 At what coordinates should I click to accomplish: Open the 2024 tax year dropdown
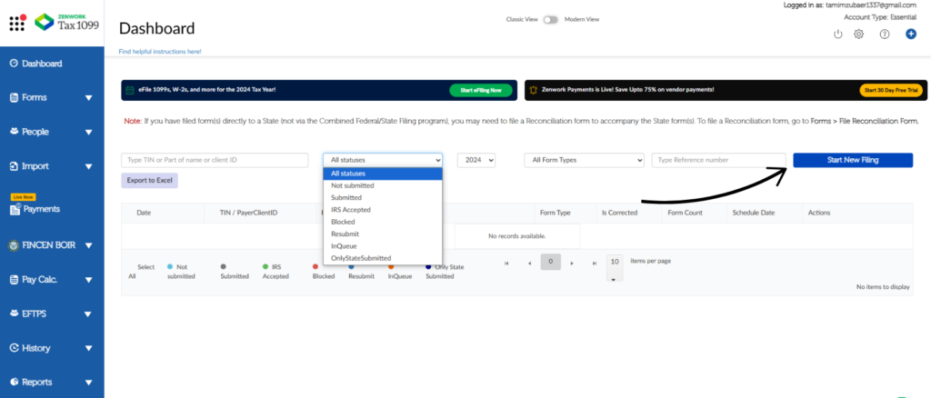click(476, 160)
